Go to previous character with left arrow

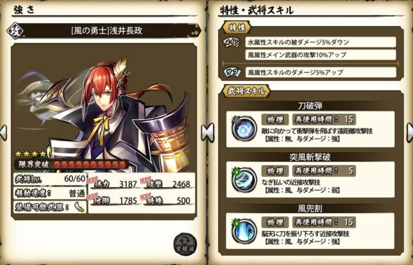(x=4, y=132)
